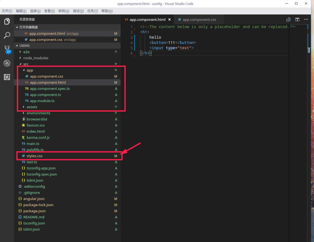Expand the e2e folder
This screenshot has width=314, height=242.
67,52
